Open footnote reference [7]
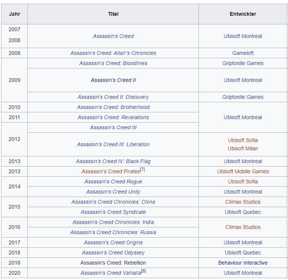Image resolution: width=288 pixels, height=280 pixels. pyautogui.click(x=142, y=170)
